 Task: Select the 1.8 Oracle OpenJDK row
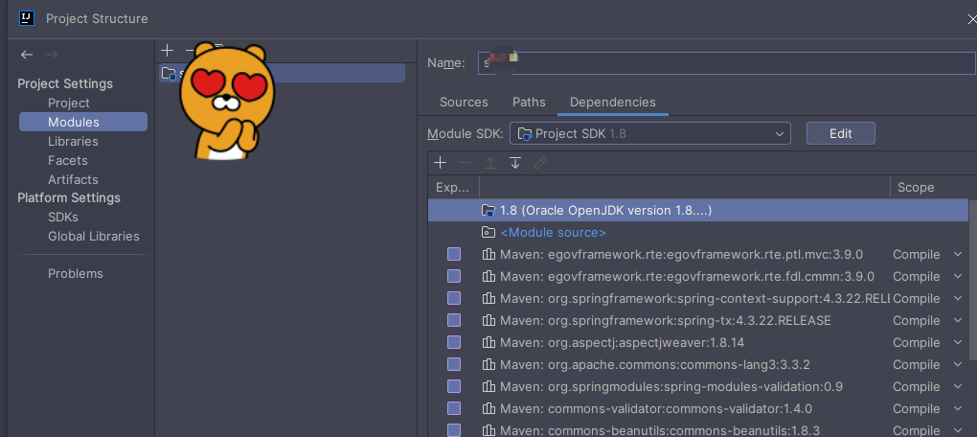(x=698, y=211)
